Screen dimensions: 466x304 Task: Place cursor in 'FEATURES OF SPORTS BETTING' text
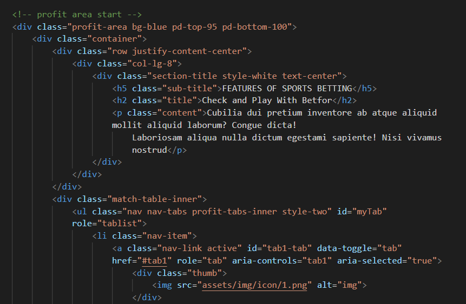tap(287, 89)
